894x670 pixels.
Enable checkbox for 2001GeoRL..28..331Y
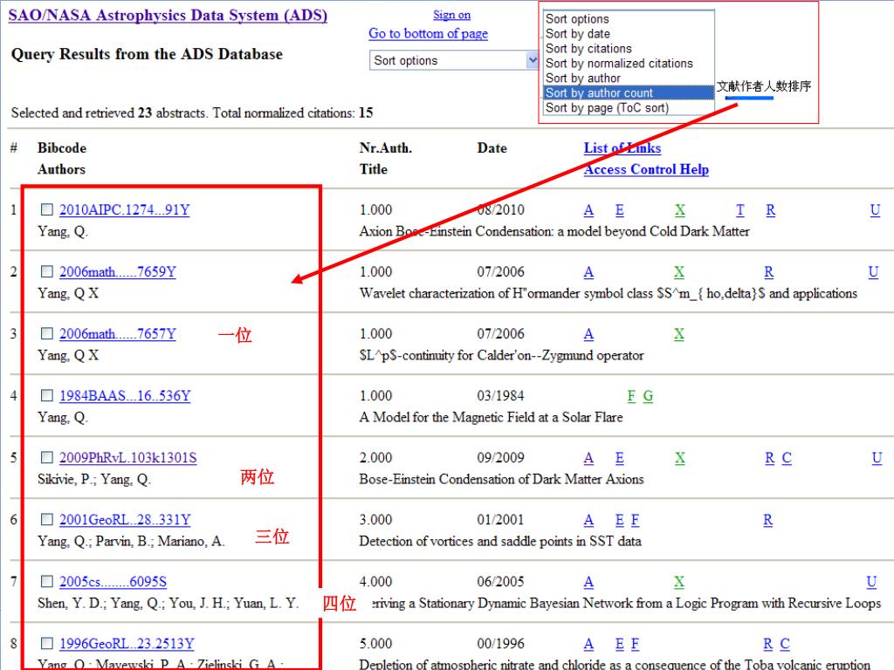point(47,520)
